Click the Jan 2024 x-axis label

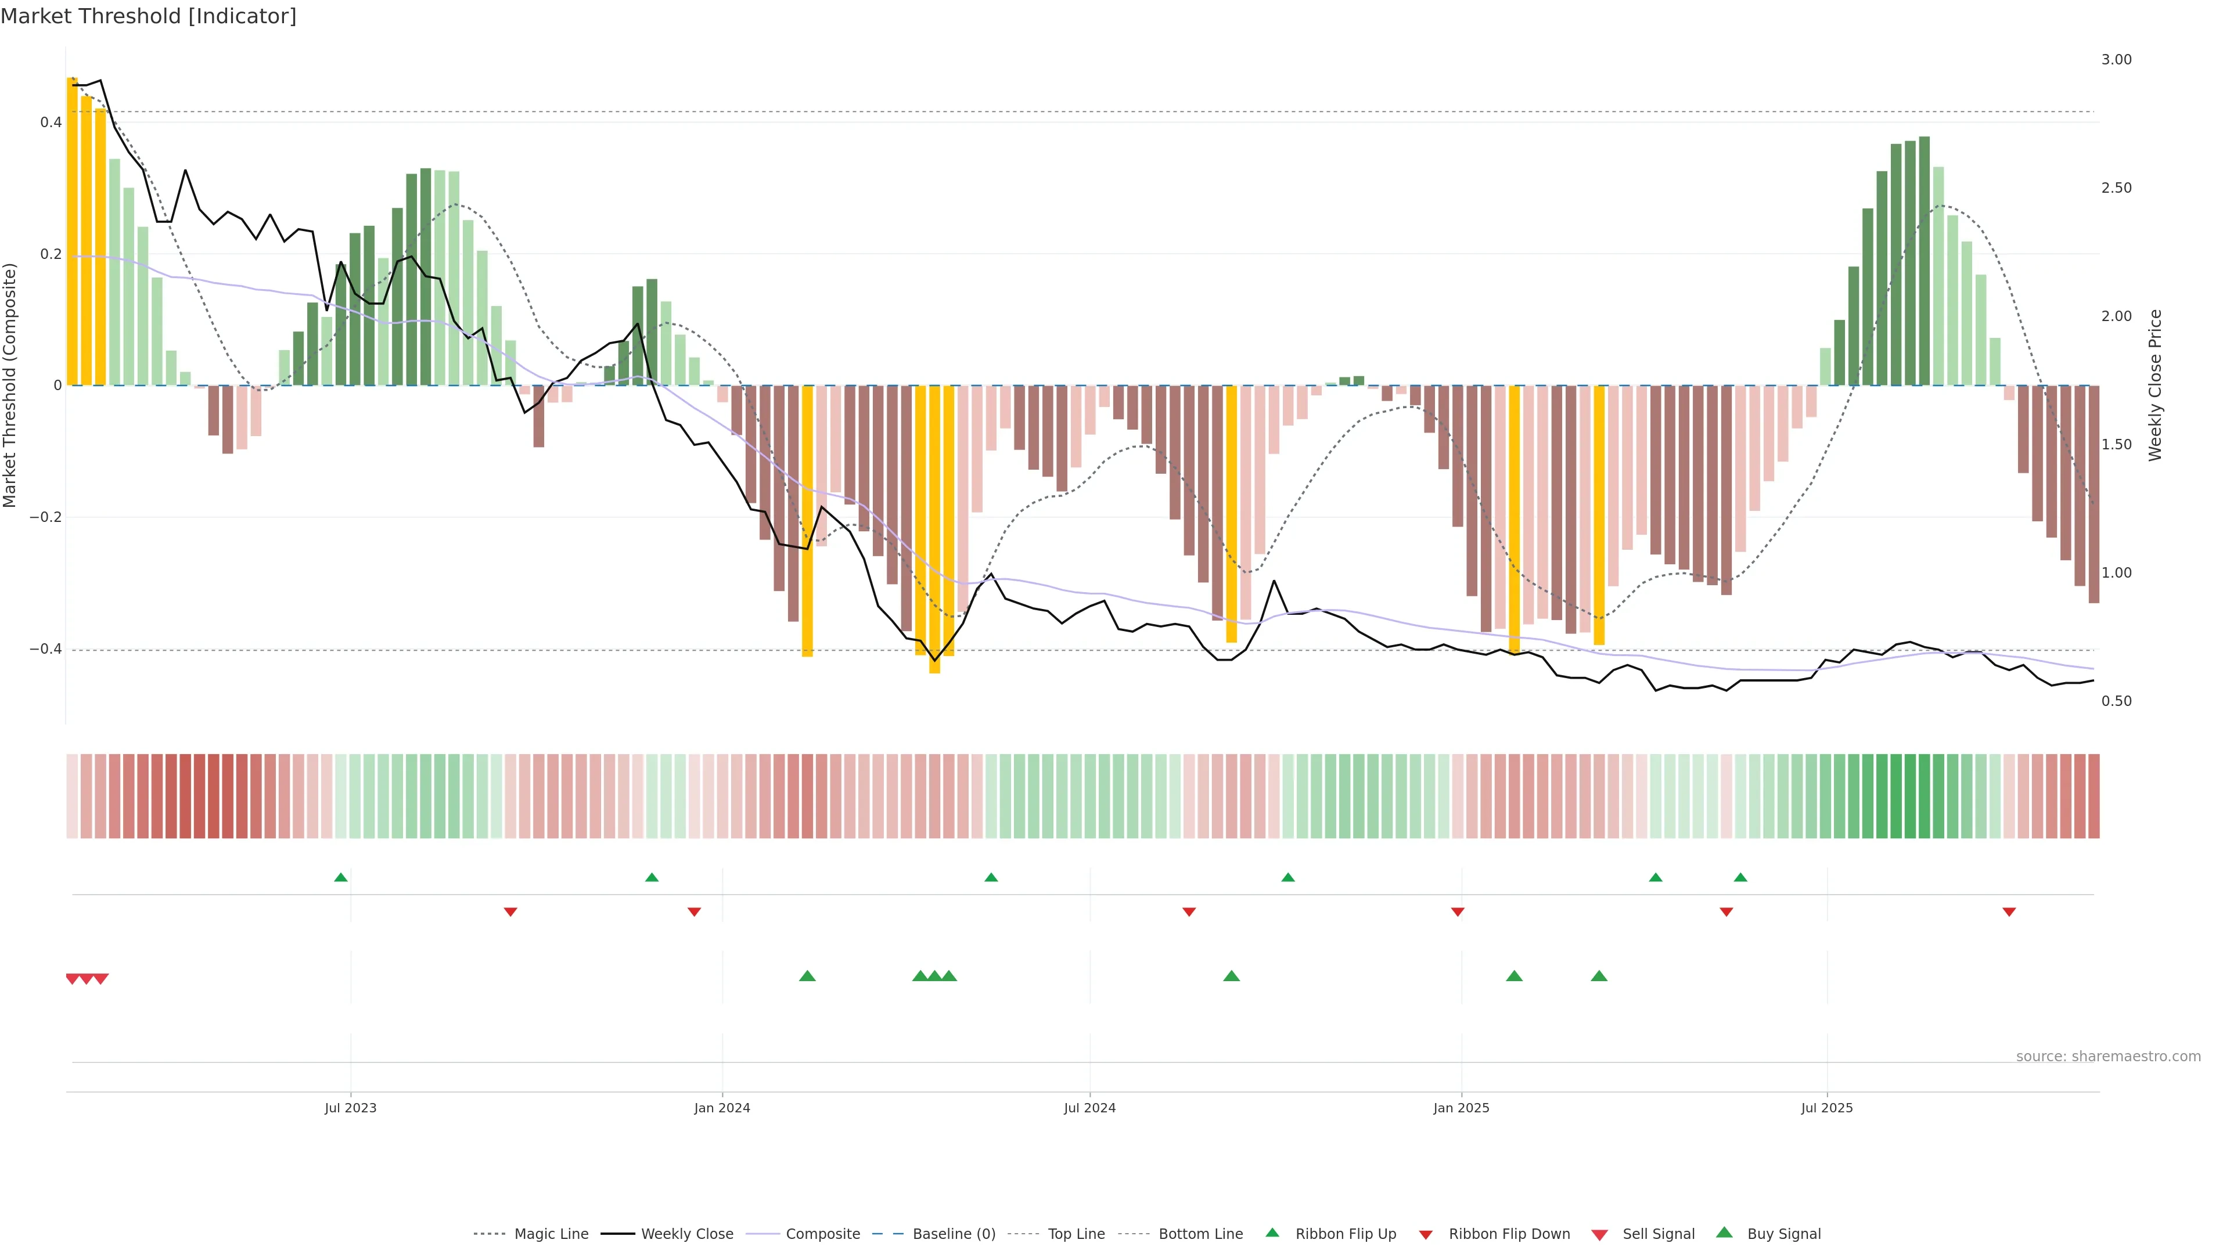(x=722, y=1108)
